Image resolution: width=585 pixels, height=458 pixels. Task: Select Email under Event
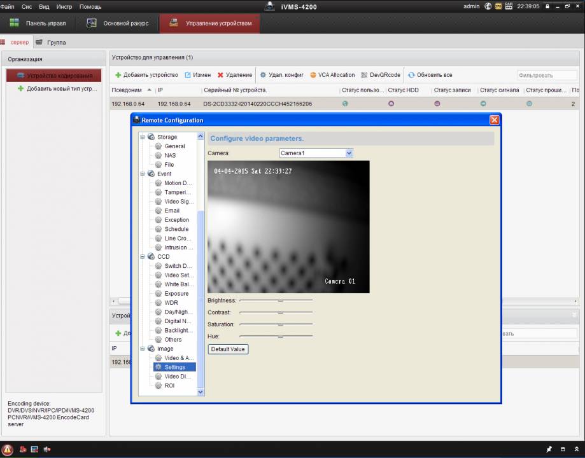pyautogui.click(x=172, y=211)
